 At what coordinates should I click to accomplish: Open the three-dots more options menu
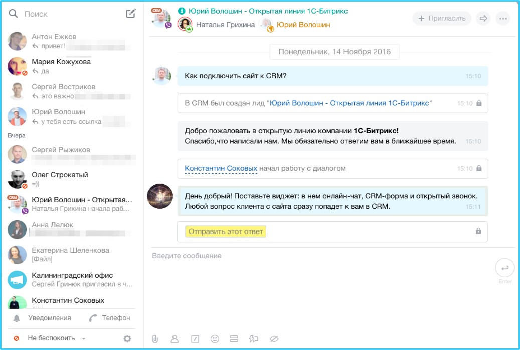[x=503, y=18]
